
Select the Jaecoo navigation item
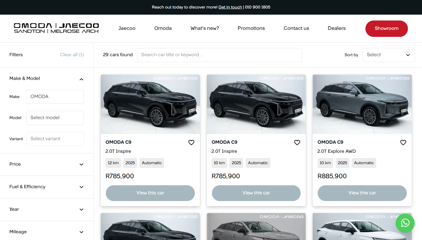pyautogui.click(x=127, y=28)
